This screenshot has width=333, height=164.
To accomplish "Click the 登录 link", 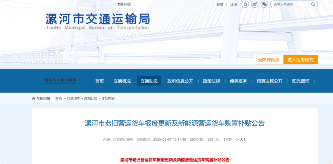I will pos(220,4).
